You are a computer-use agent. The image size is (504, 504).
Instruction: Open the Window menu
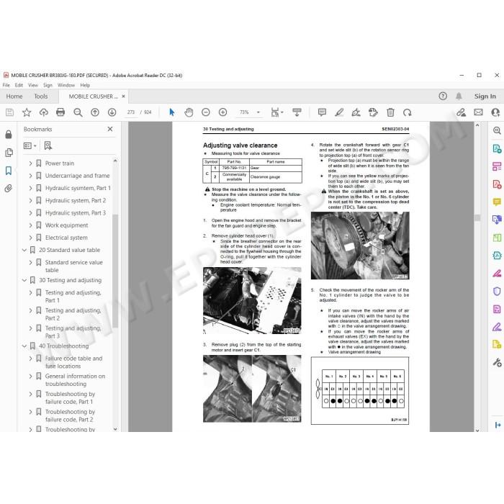click(x=66, y=85)
